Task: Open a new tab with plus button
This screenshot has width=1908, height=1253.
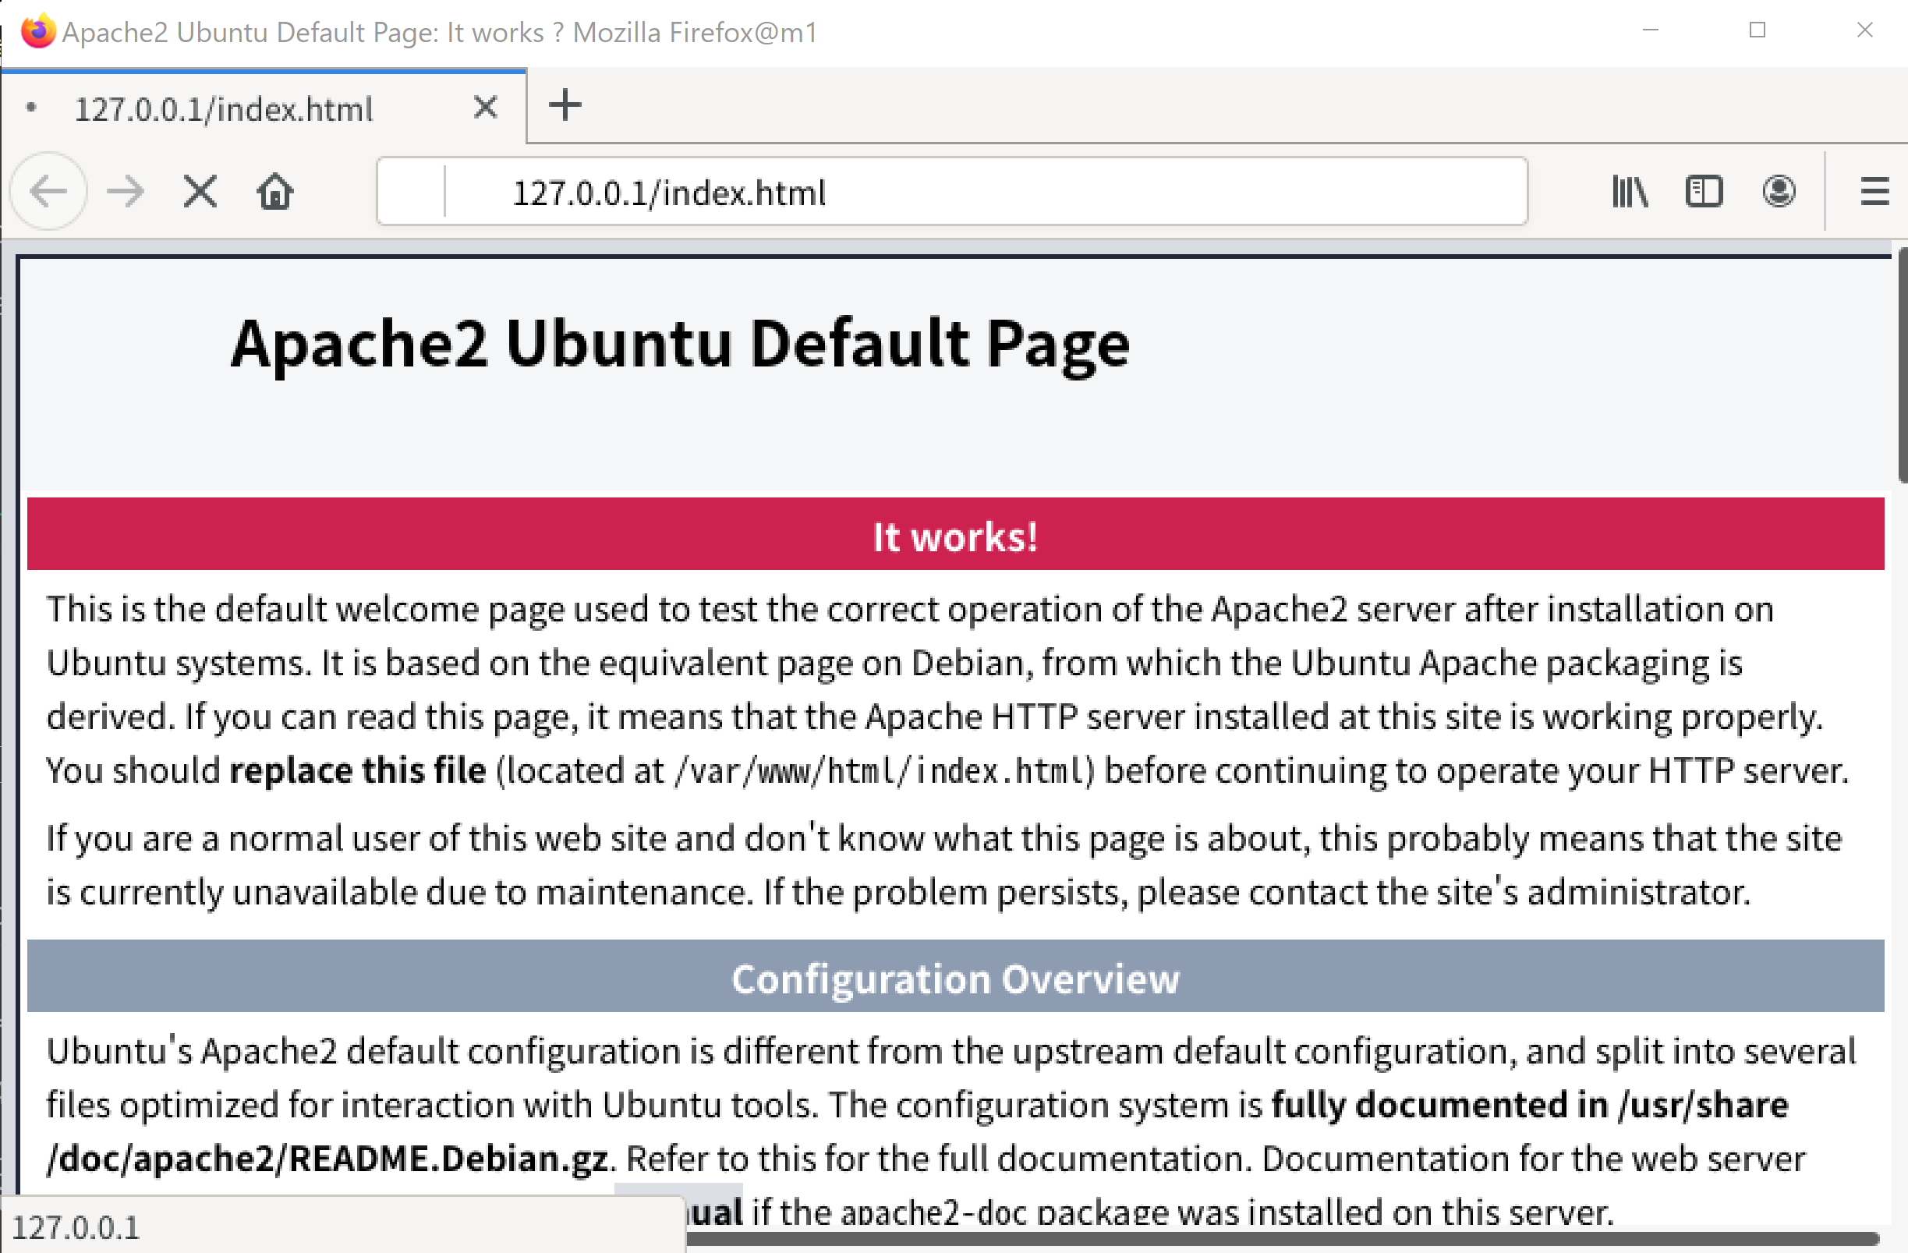Action: click(565, 105)
